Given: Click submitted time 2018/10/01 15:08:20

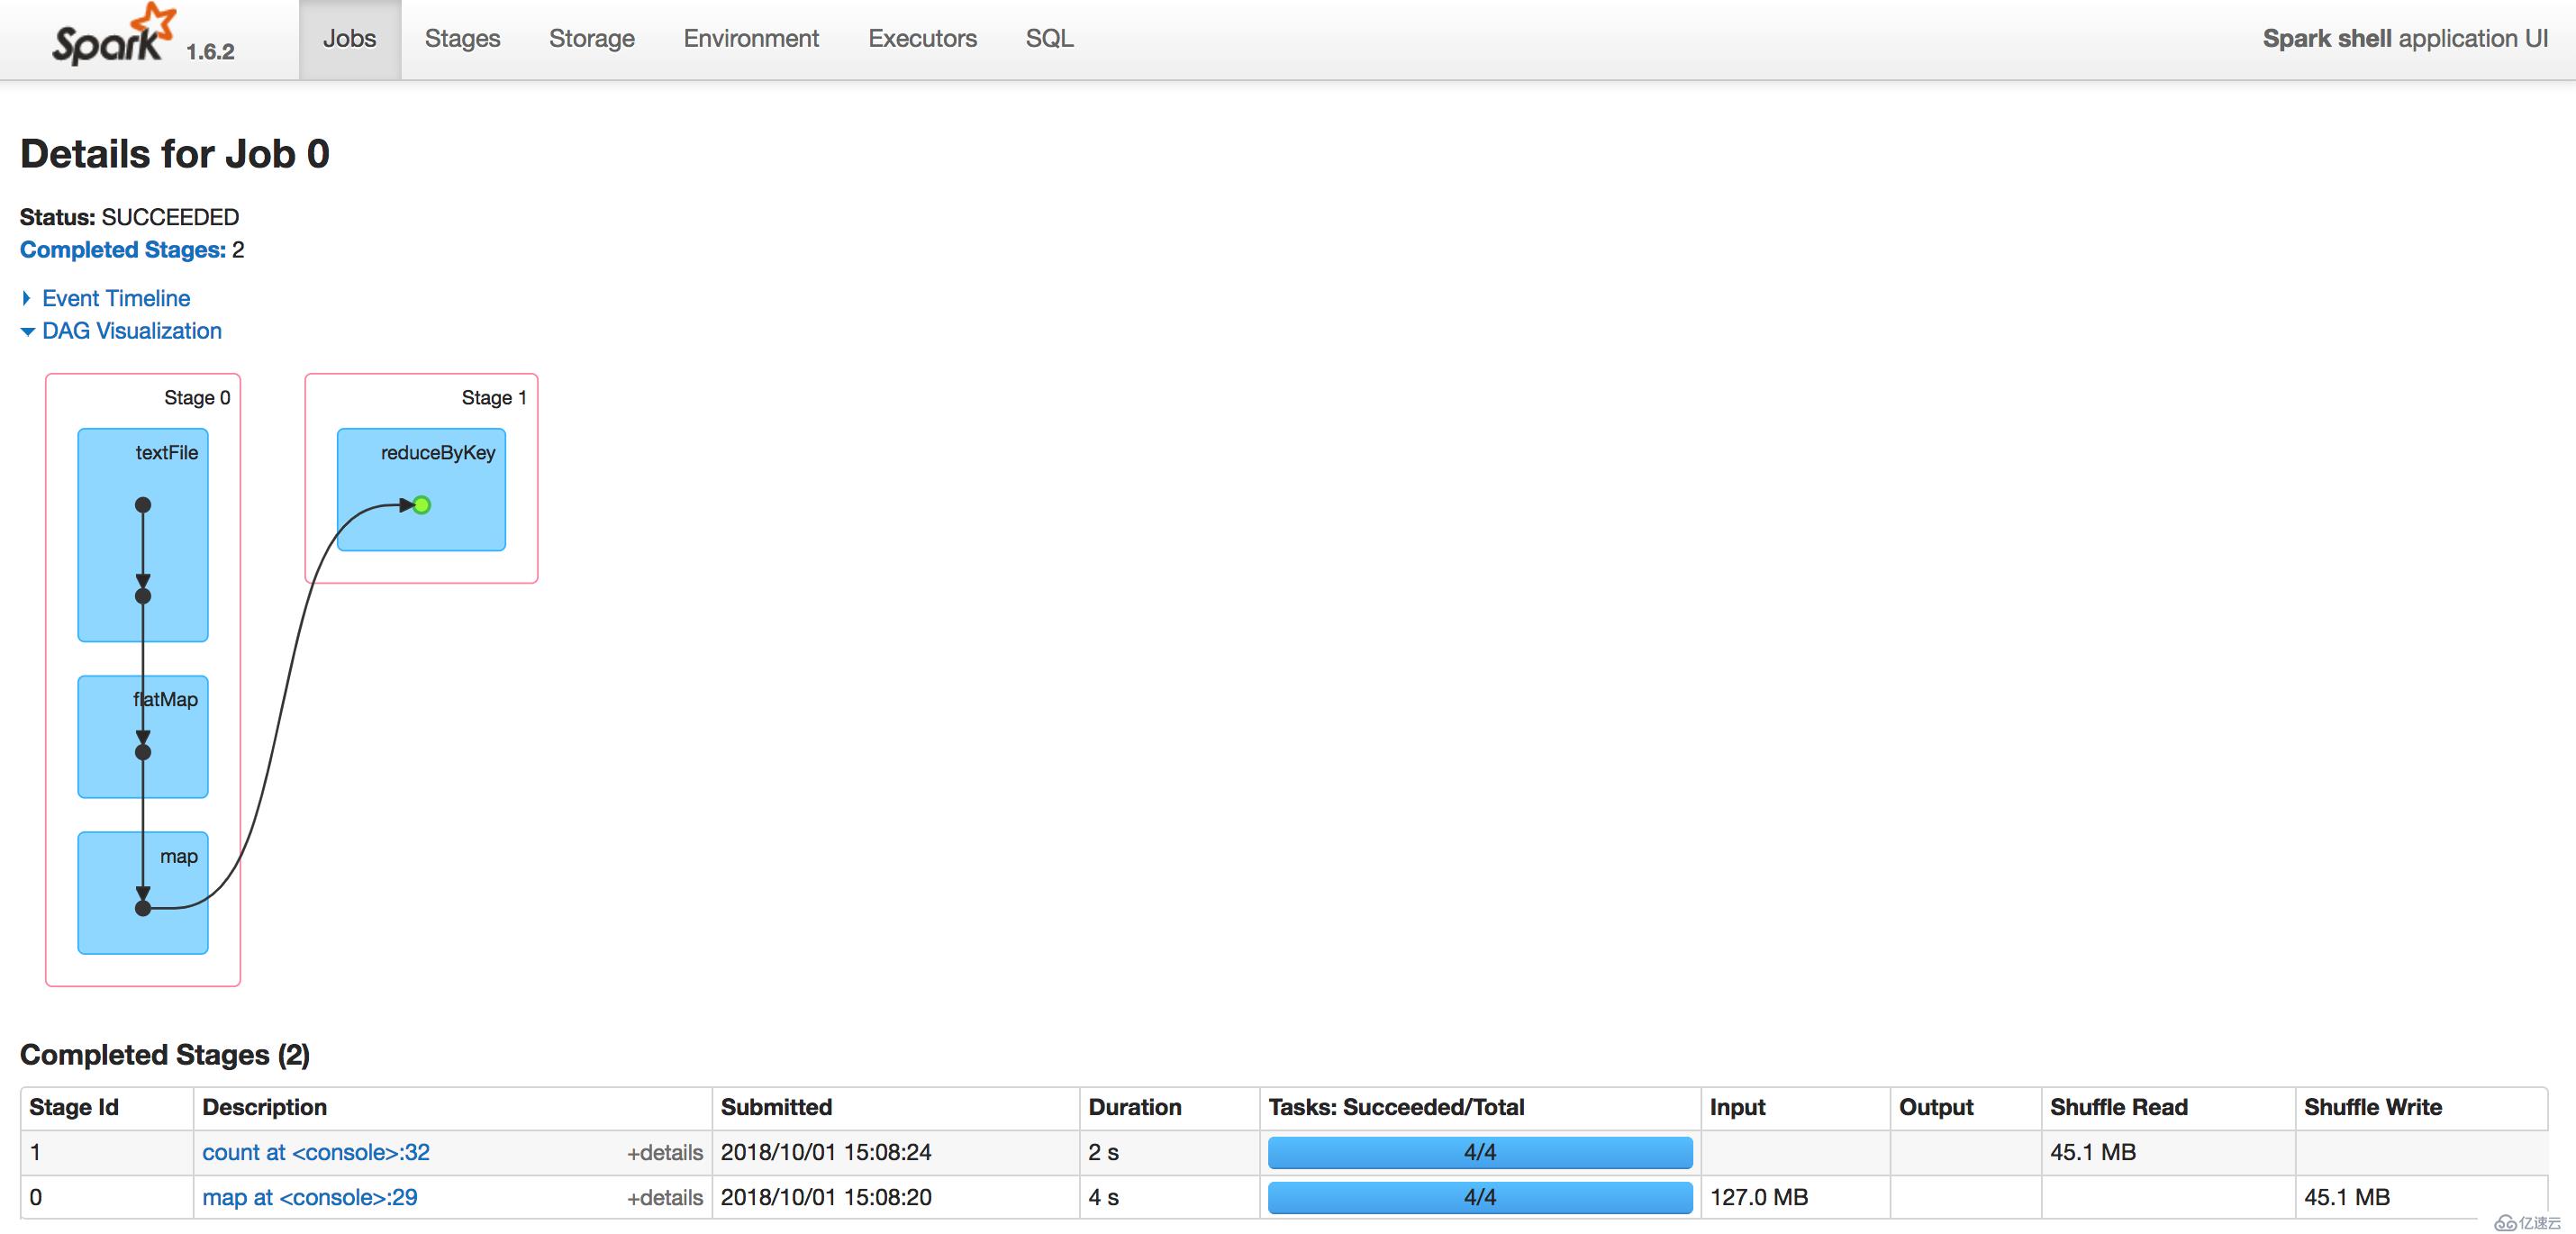Looking at the screenshot, I should pyautogui.click(x=826, y=1197).
